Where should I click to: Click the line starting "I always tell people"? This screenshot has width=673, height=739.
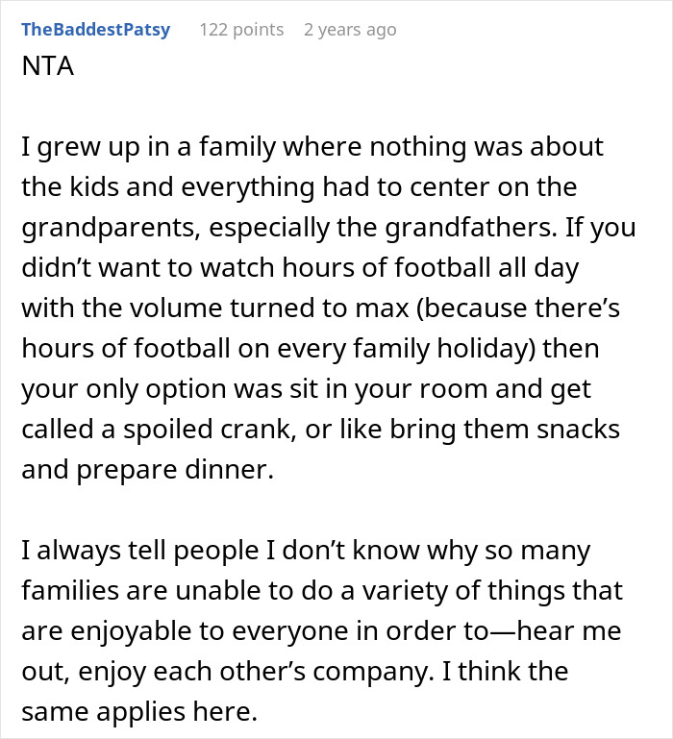point(306,551)
